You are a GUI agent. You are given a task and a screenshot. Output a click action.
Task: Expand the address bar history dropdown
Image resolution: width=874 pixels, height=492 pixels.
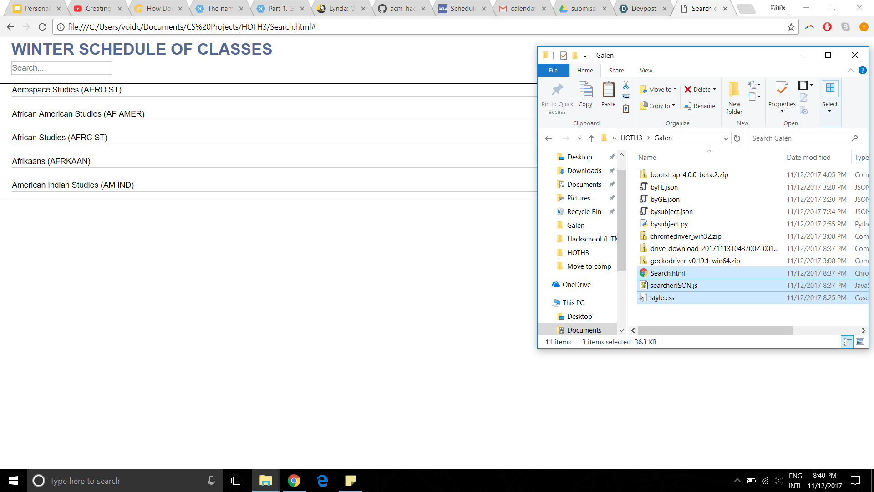click(x=726, y=138)
